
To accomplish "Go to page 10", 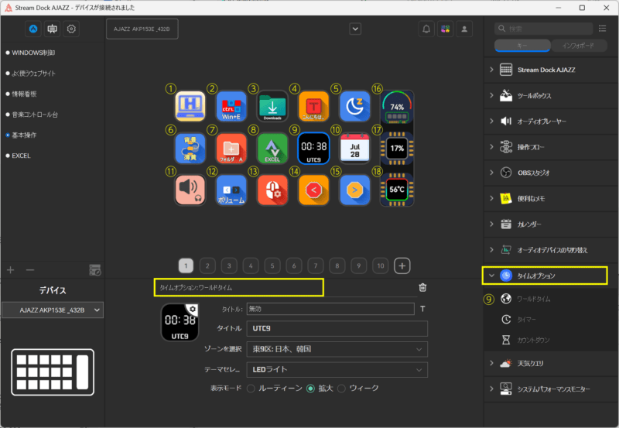I will [x=381, y=265].
